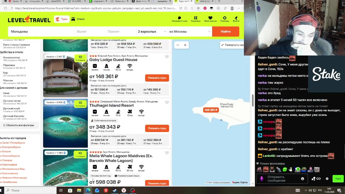The image size is (345, 194).
Task: Open Thulhagiri Island Resort photo
Action: click(65, 123)
